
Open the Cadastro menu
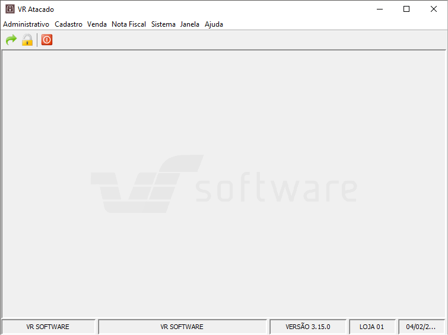(x=69, y=24)
